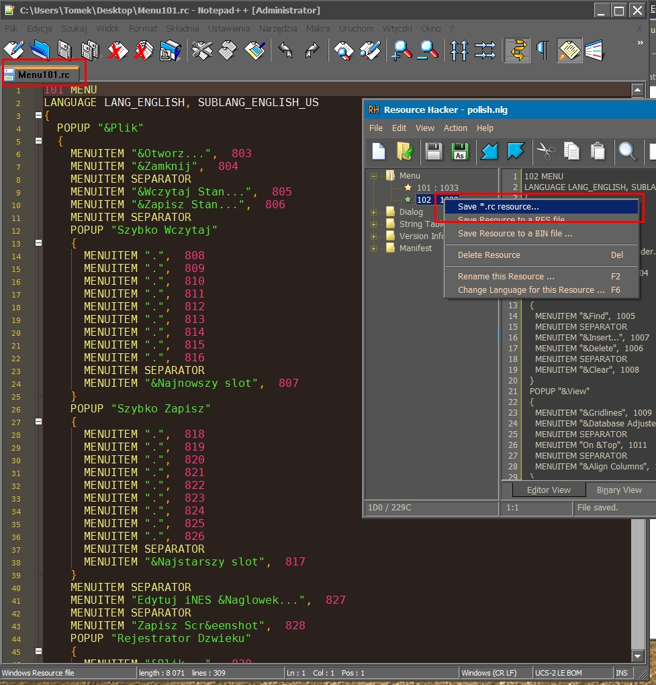Click Resource Hacker's Save As diskette icon
This screenshot has height=685, width=656.
459,152
